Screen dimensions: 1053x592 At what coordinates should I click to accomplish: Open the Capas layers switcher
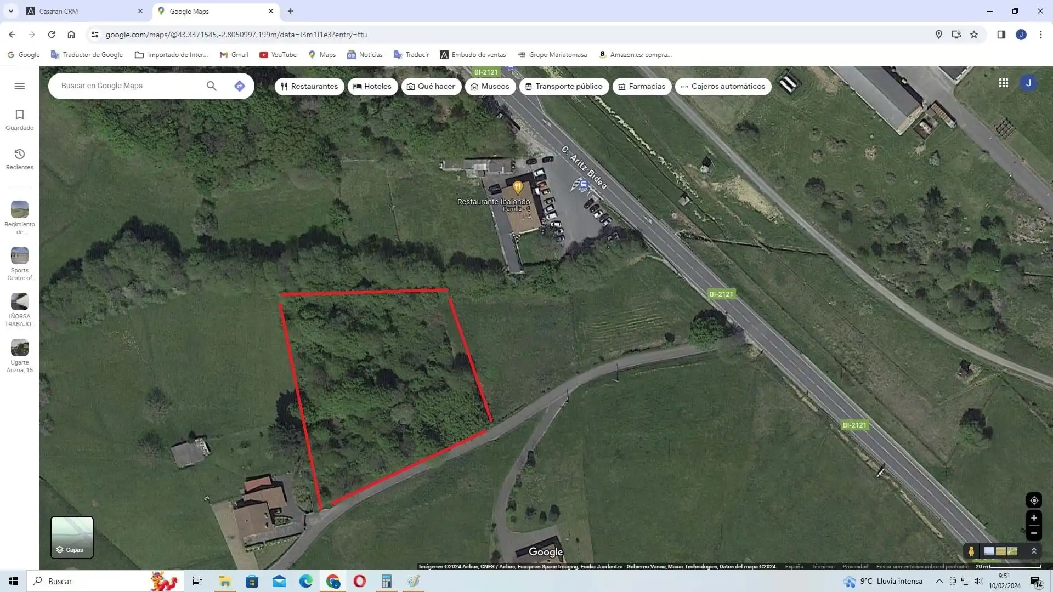click(x=72, y=537)
